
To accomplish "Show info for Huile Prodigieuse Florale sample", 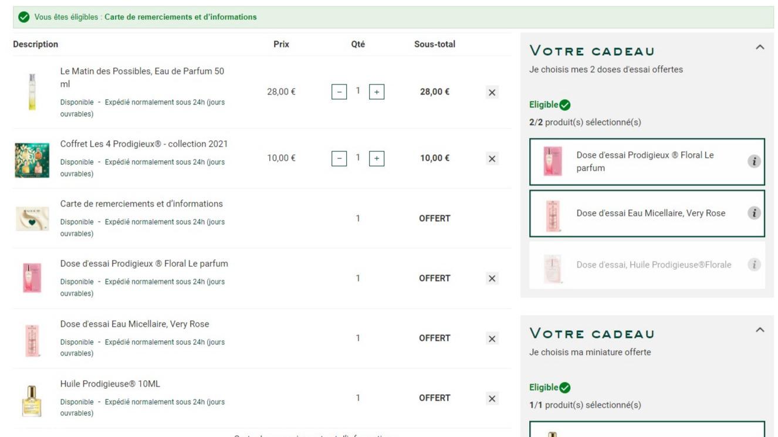I will click(754, 265).
